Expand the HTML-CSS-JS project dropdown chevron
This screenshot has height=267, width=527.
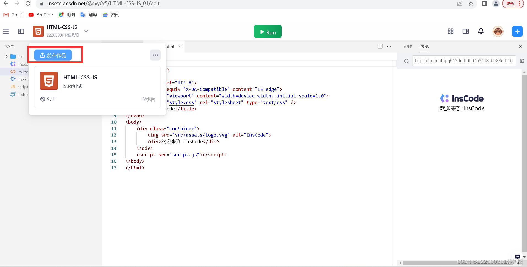(x=86, y=31)
